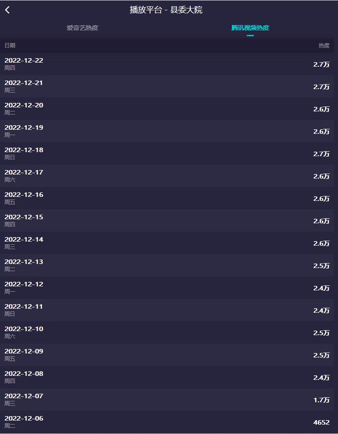The width and height of the screenshot is (338, 434).
Task: Click the back arrow icon
Action: (8, 10)
